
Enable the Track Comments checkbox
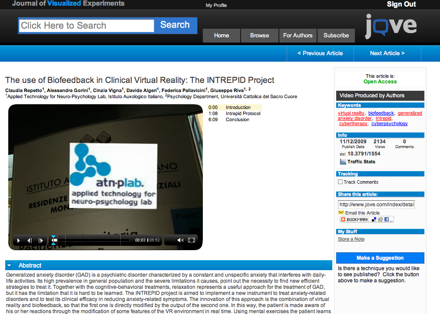(x=341, y=182)
